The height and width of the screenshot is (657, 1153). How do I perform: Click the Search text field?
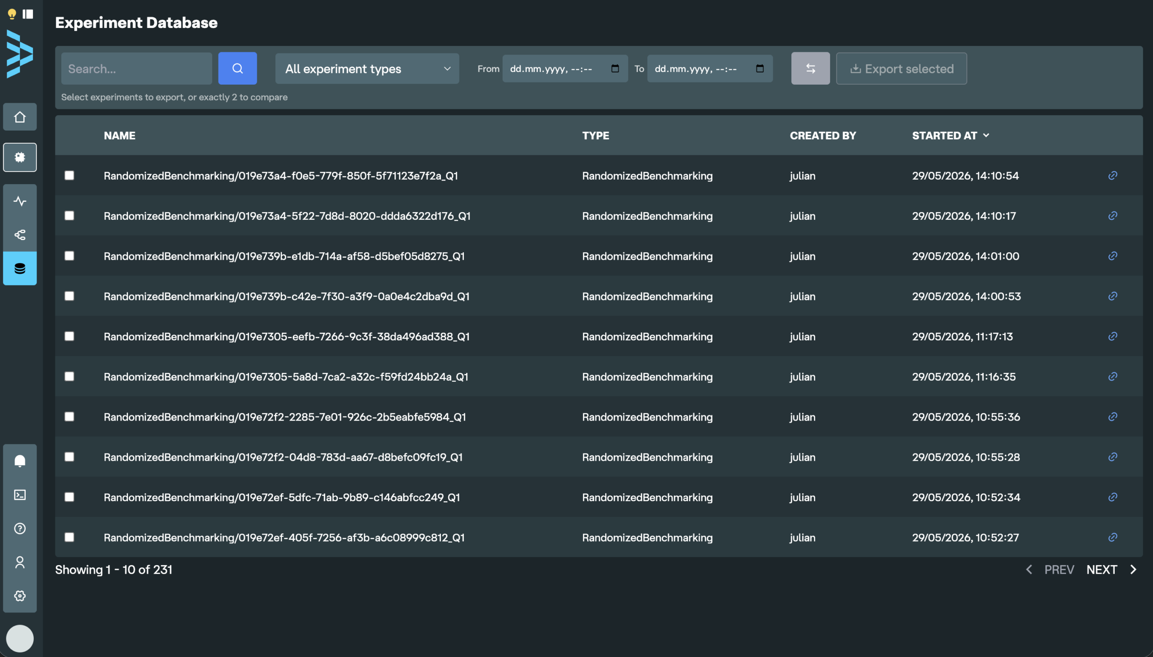coord(137,68)
